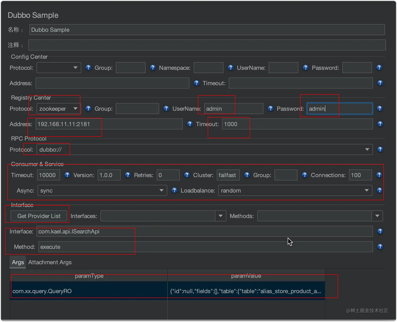Select paramType cell com.xx.query.QueryRO
397x322 pixels.
89,291
